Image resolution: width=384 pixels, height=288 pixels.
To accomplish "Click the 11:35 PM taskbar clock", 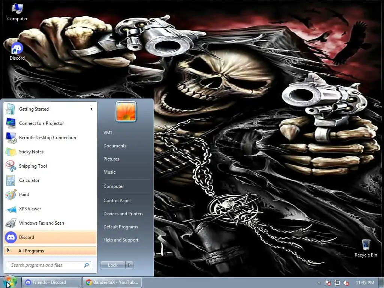I will click(x=365, y=283).
